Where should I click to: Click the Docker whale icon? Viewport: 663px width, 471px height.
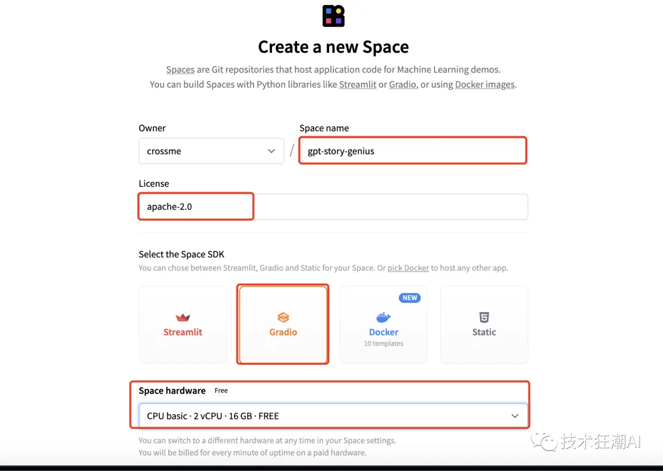click(384, 317)
